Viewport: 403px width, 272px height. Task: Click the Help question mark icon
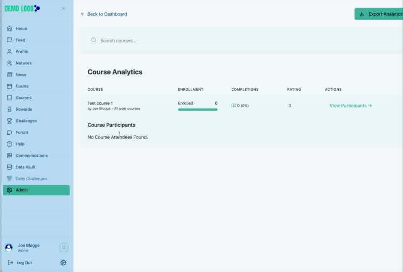[x=9, y=144]
